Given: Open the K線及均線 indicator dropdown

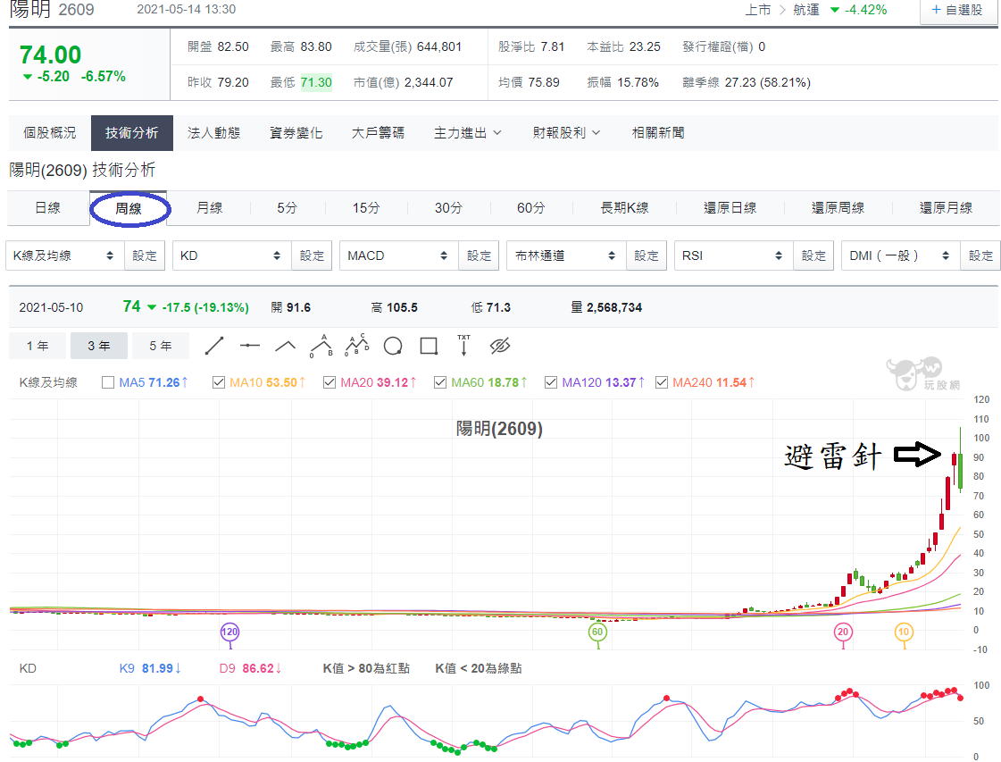Looking at the screenshot, I should [64, 255].
